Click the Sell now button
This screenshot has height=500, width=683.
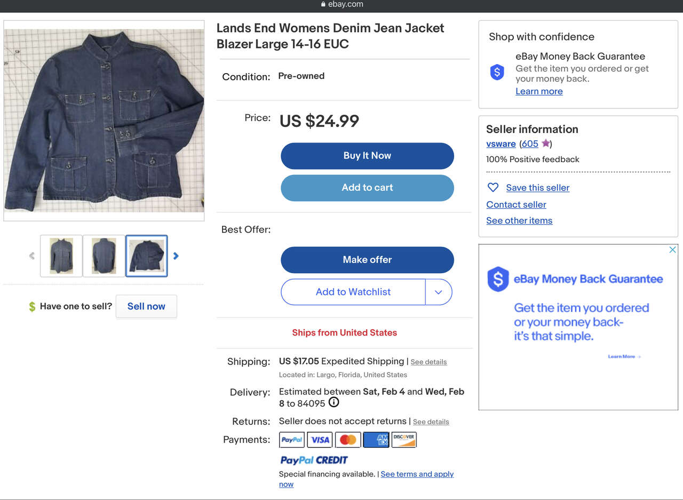click(x=146, y=306)
